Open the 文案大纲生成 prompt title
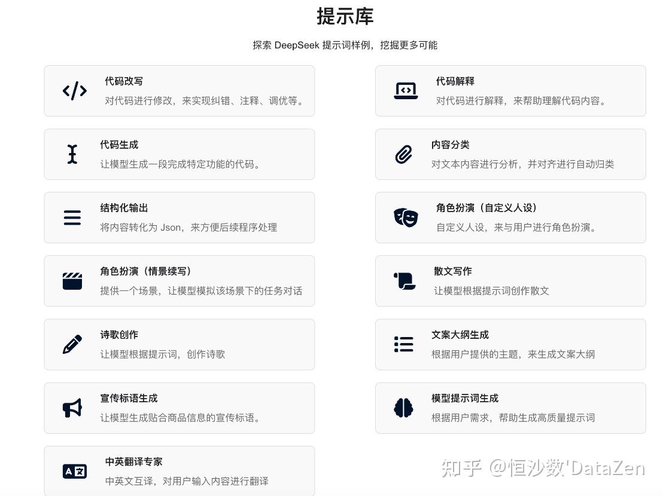The width and height of the screenshot is (663, 496). tap(460, 335)
